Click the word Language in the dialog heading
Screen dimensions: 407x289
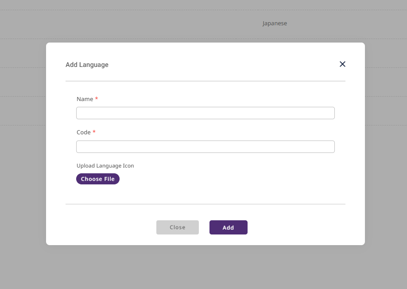(93, 65)
